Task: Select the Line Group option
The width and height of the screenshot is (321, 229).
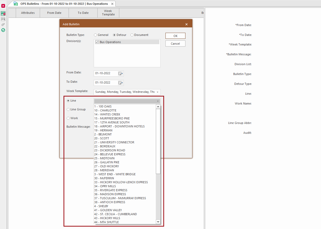Action: click(69, 109)
